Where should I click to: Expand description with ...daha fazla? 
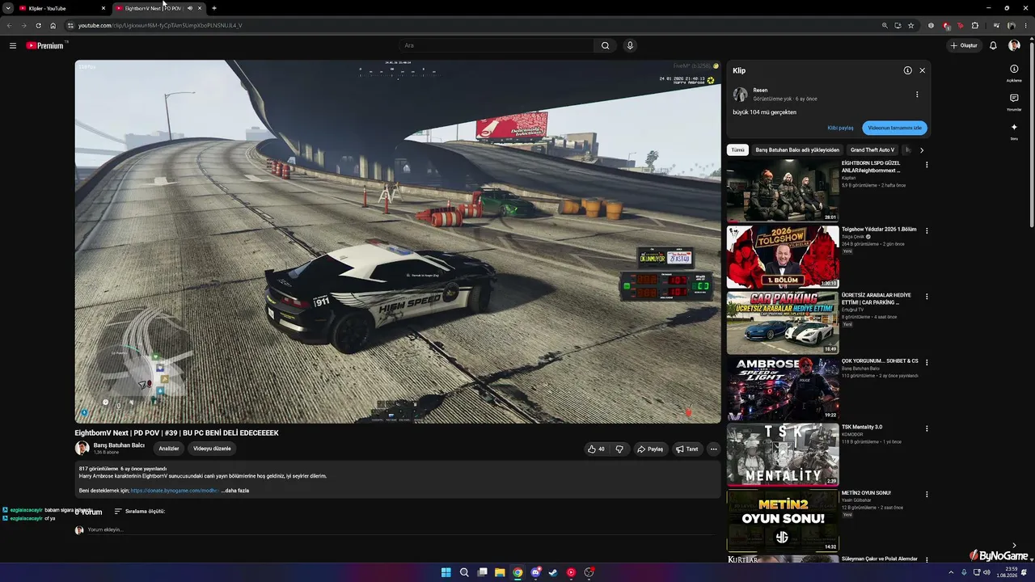(x=235, y=491)
